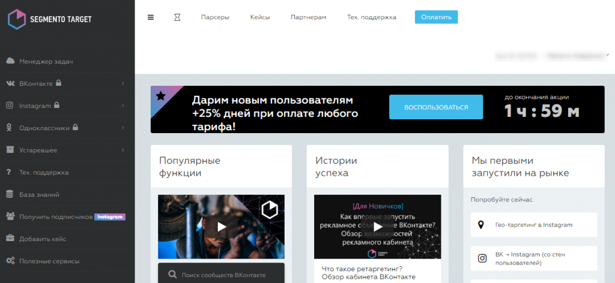Click the Попробуйте сейчас label
This screenshot has height=283, width=615.
point(501,200)
